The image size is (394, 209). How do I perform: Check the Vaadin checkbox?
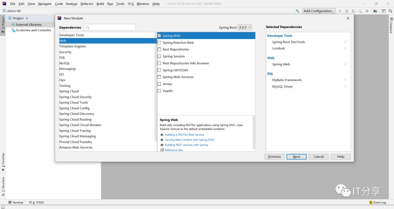159,91
